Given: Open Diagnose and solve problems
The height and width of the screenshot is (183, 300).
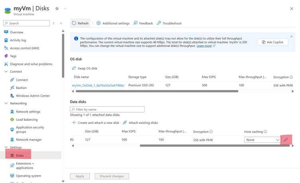Looking at the screenshot, I should point(31,64).
